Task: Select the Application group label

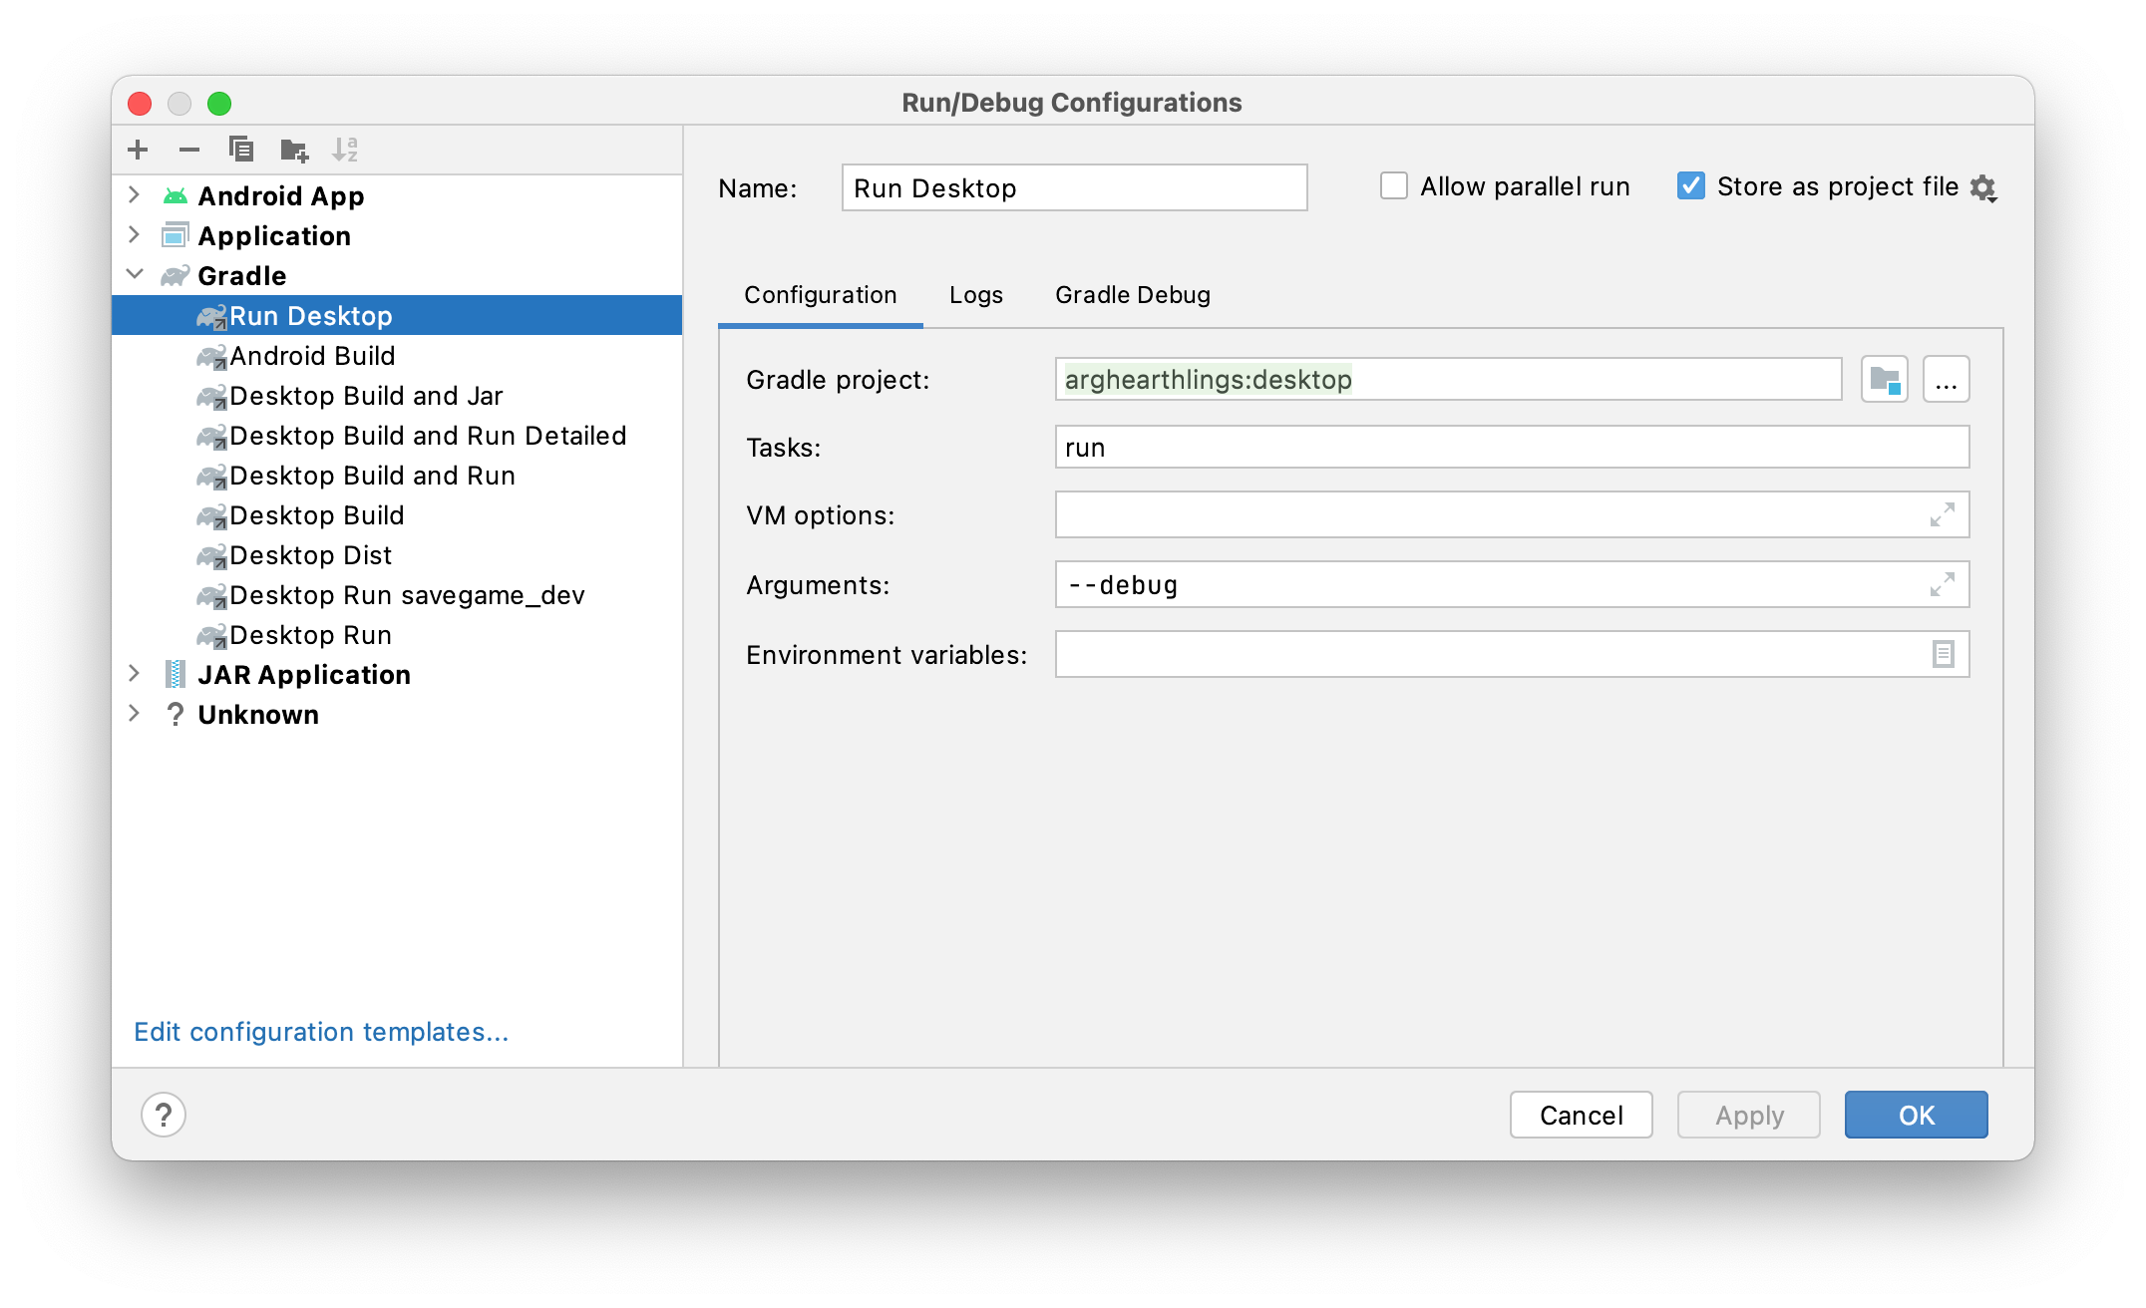Action: tap(274, 235)
